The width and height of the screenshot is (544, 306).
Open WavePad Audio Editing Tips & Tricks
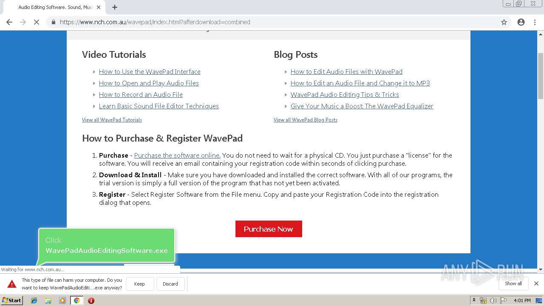345,95
